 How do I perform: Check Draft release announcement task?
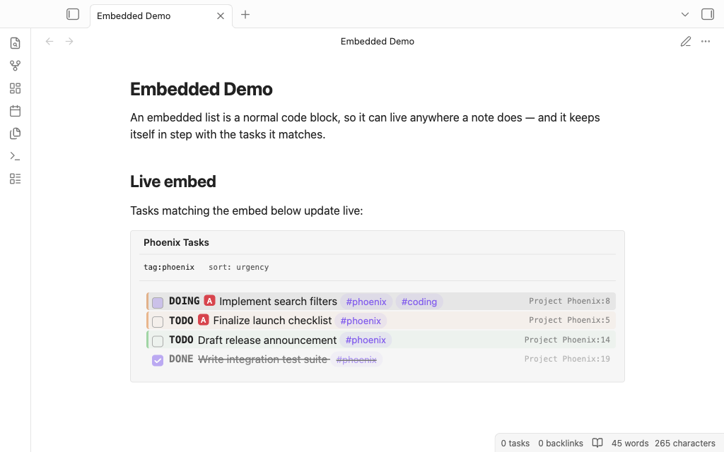point(158,341)
